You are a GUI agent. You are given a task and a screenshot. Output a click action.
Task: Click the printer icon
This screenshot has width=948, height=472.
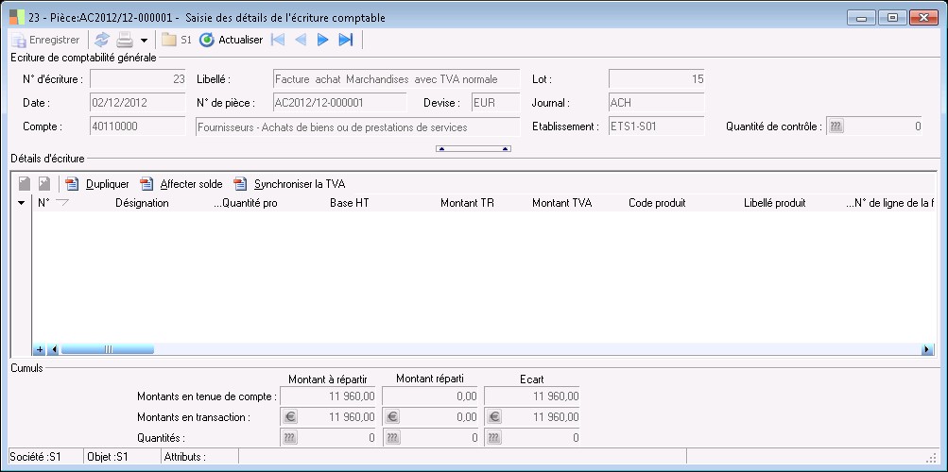click(x=124, y=40)
